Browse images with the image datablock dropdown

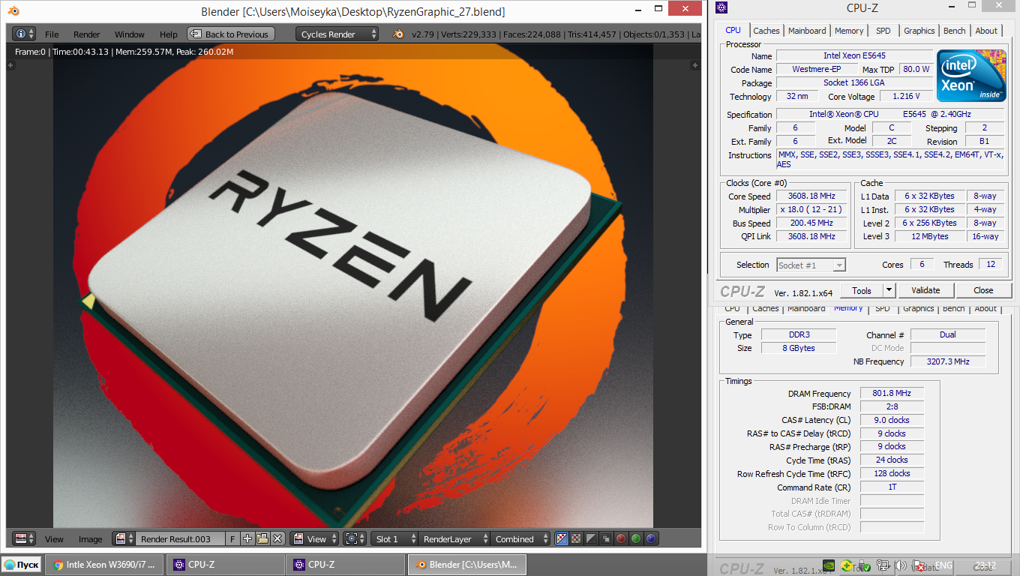[x=124, y=538]
